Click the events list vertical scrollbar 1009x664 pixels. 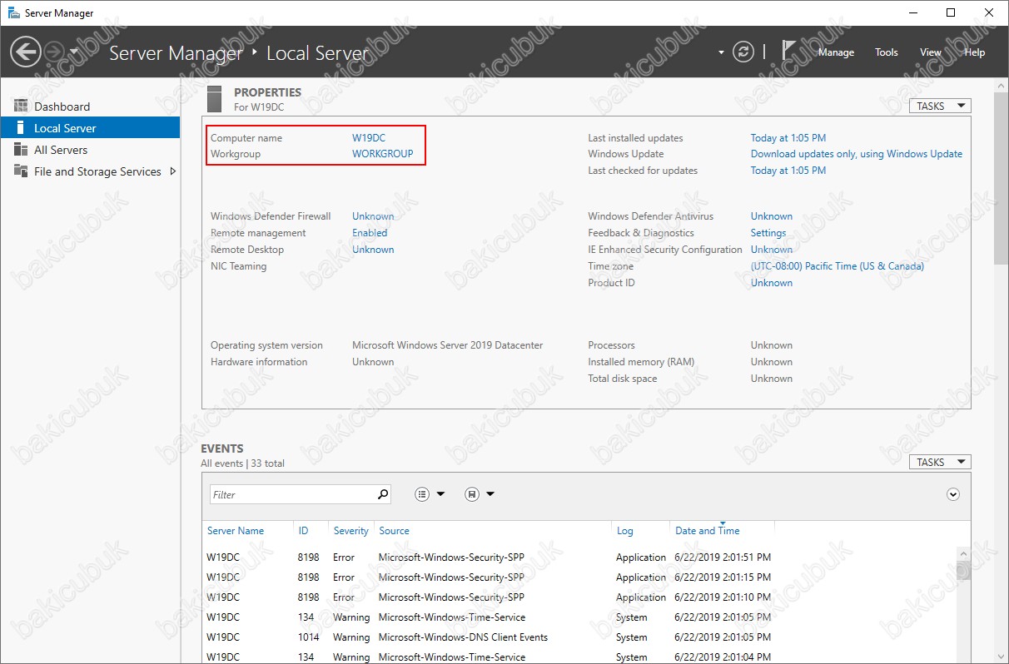962,570
